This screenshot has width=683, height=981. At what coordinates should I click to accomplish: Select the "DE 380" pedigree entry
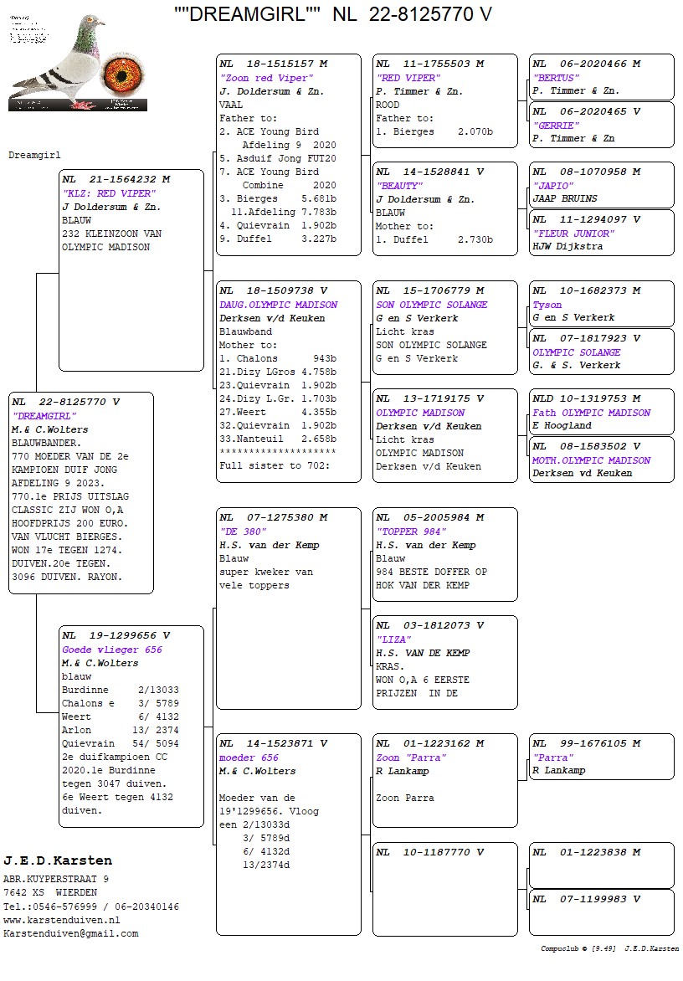pos(288,614)
